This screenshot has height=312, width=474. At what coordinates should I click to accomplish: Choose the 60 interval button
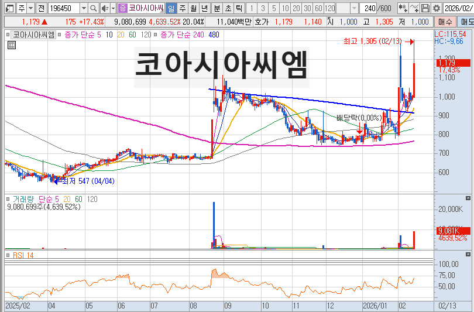tap(318, 8)
